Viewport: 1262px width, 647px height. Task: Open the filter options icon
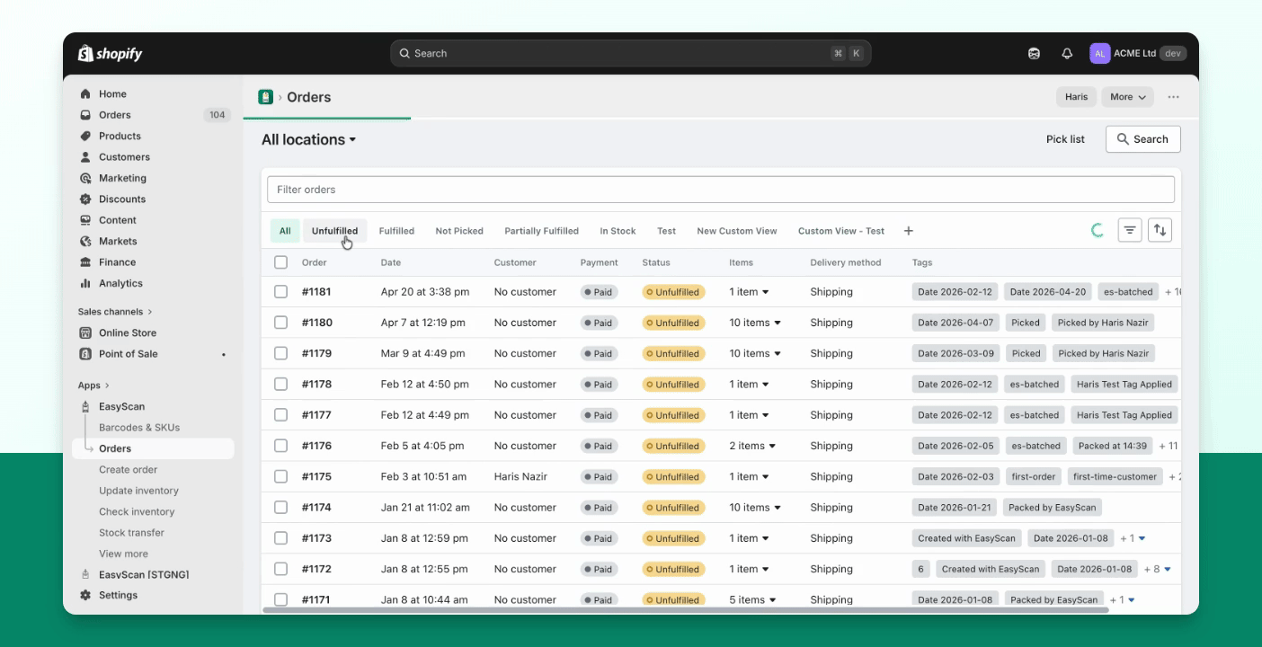coord(1130,230)
